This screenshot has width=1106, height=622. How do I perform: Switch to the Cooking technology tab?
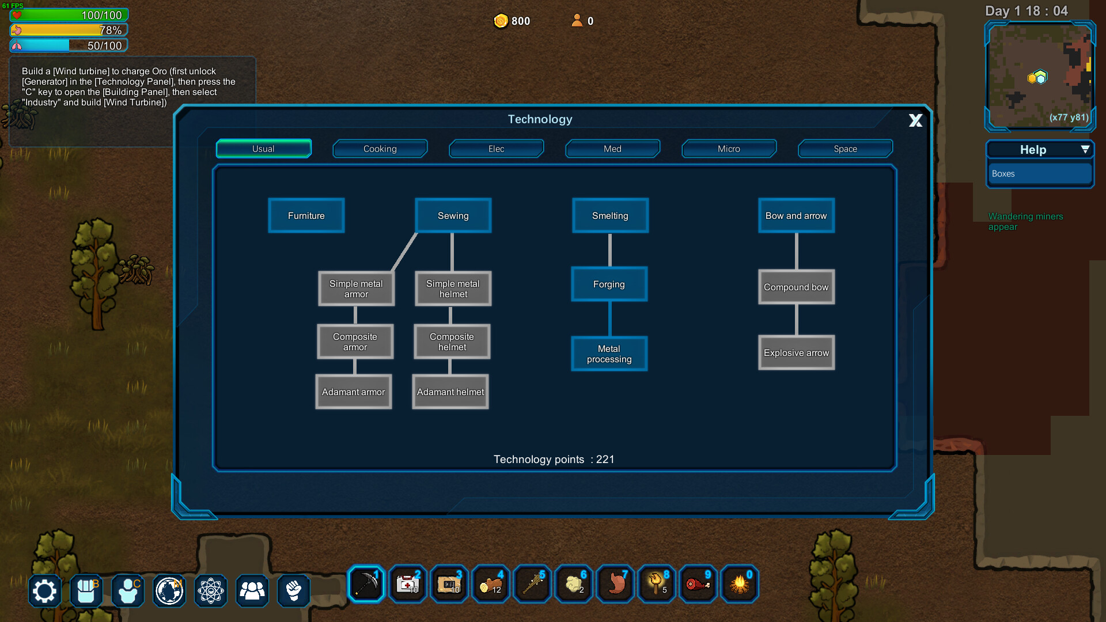coord(378,148)
